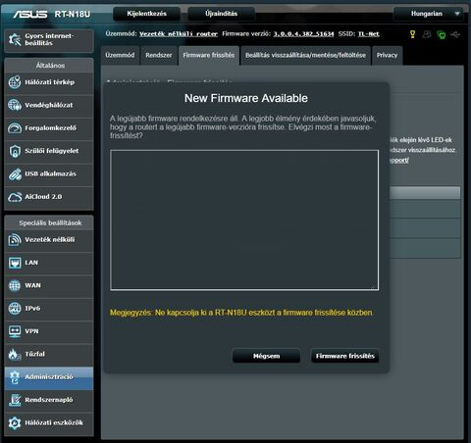Click the LAN icon

click(15, 263)
